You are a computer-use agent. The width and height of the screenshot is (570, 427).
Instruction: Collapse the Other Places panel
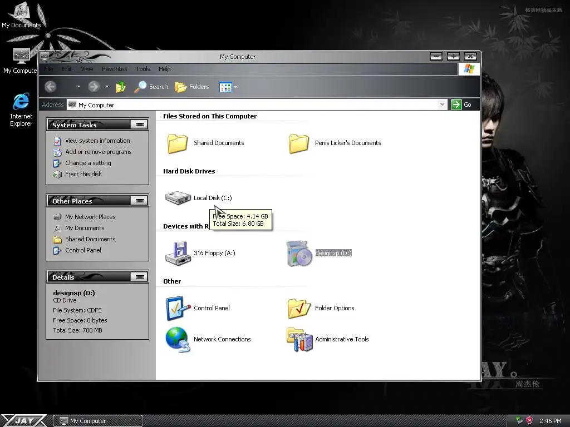coord(140,201)
